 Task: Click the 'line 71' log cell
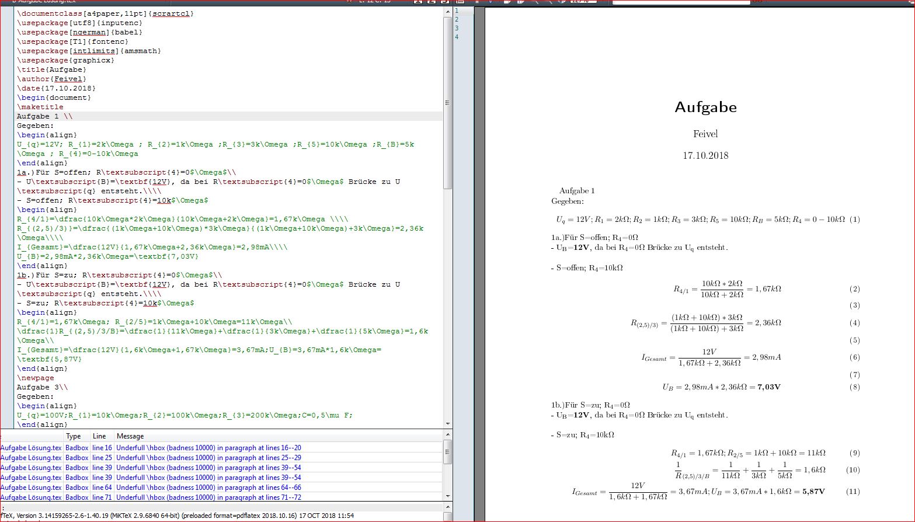[102, 497]
